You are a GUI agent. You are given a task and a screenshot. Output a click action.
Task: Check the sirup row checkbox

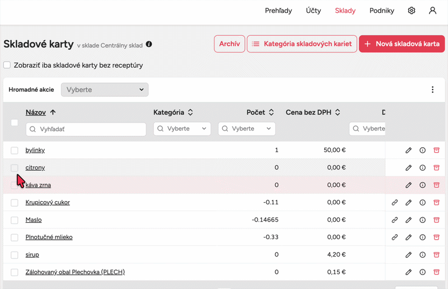15,255
